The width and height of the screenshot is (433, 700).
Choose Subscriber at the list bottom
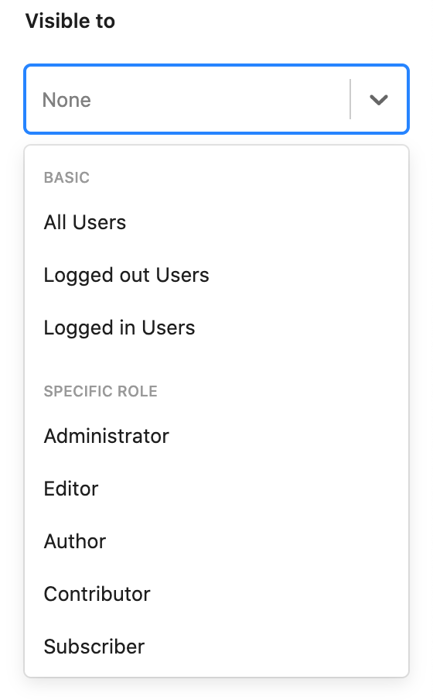216,647
